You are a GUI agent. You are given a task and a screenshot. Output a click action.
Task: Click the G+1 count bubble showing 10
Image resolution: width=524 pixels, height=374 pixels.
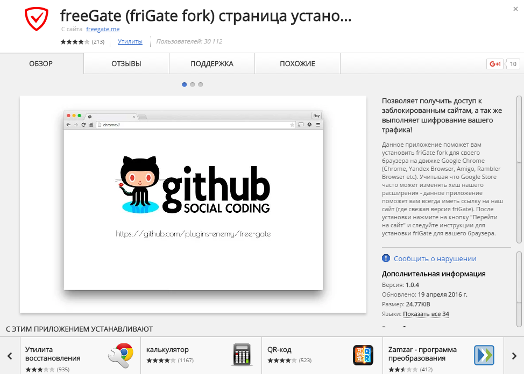click(513, 64)
